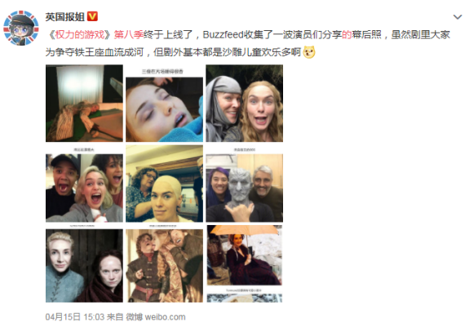Open the 英国报姐 username link
Screen dimensions: 465x327
[x=65, y=16]
